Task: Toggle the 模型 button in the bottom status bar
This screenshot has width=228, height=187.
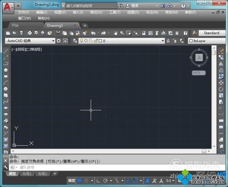Action: pyautogui.click(x=72, y=180)
